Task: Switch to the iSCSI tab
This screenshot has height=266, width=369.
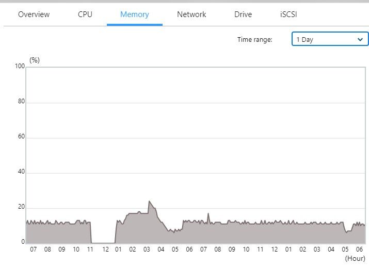Action: (288, 14)
